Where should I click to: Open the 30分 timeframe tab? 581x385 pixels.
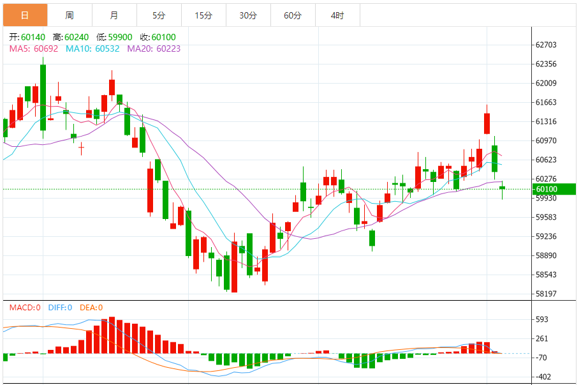click(x=248, y=15)
